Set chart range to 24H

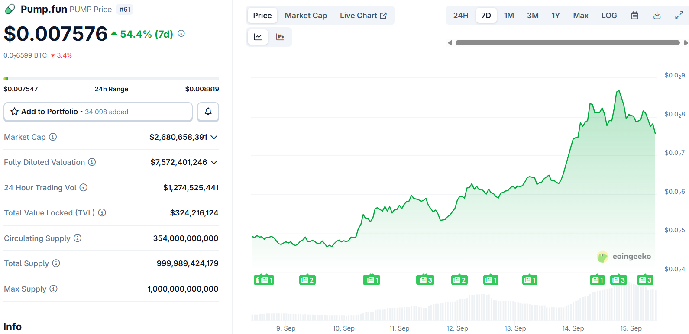pos(461,16)
